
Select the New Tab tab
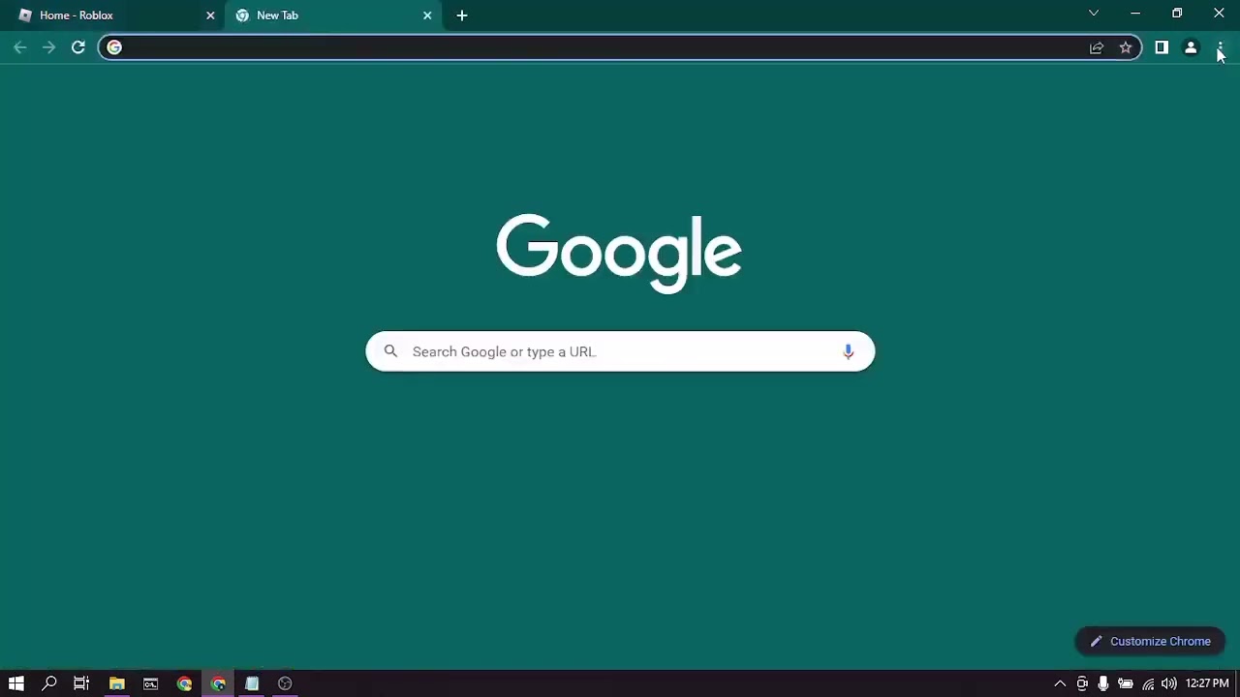click(332, 15)
